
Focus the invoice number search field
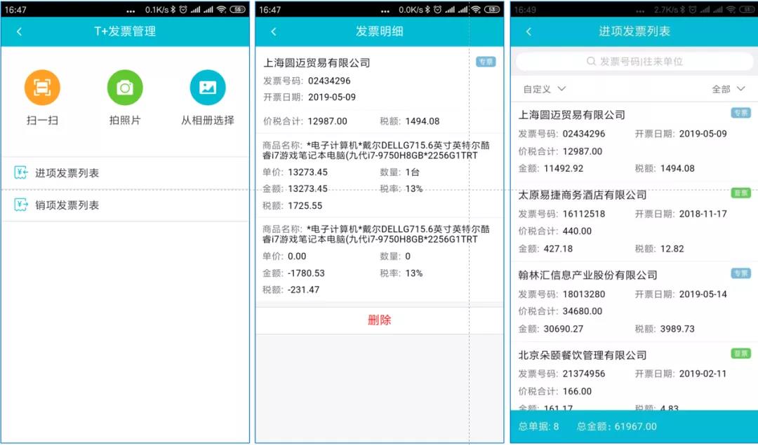pos(634,62)
